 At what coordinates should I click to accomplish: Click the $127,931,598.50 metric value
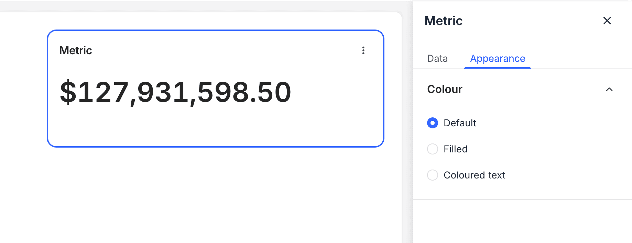pyautogui.click(x=175, y=92)
